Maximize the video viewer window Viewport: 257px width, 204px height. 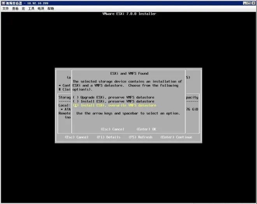(249, 3)
